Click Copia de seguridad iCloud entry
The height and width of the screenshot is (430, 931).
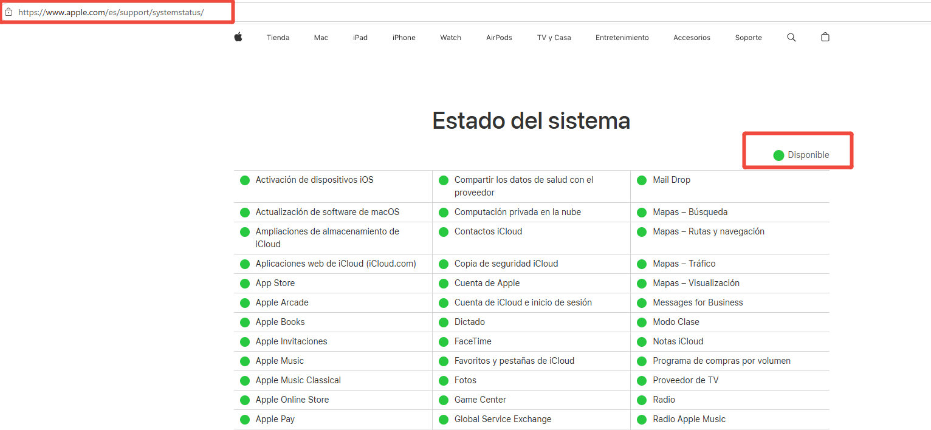click(x=506, y=264)
